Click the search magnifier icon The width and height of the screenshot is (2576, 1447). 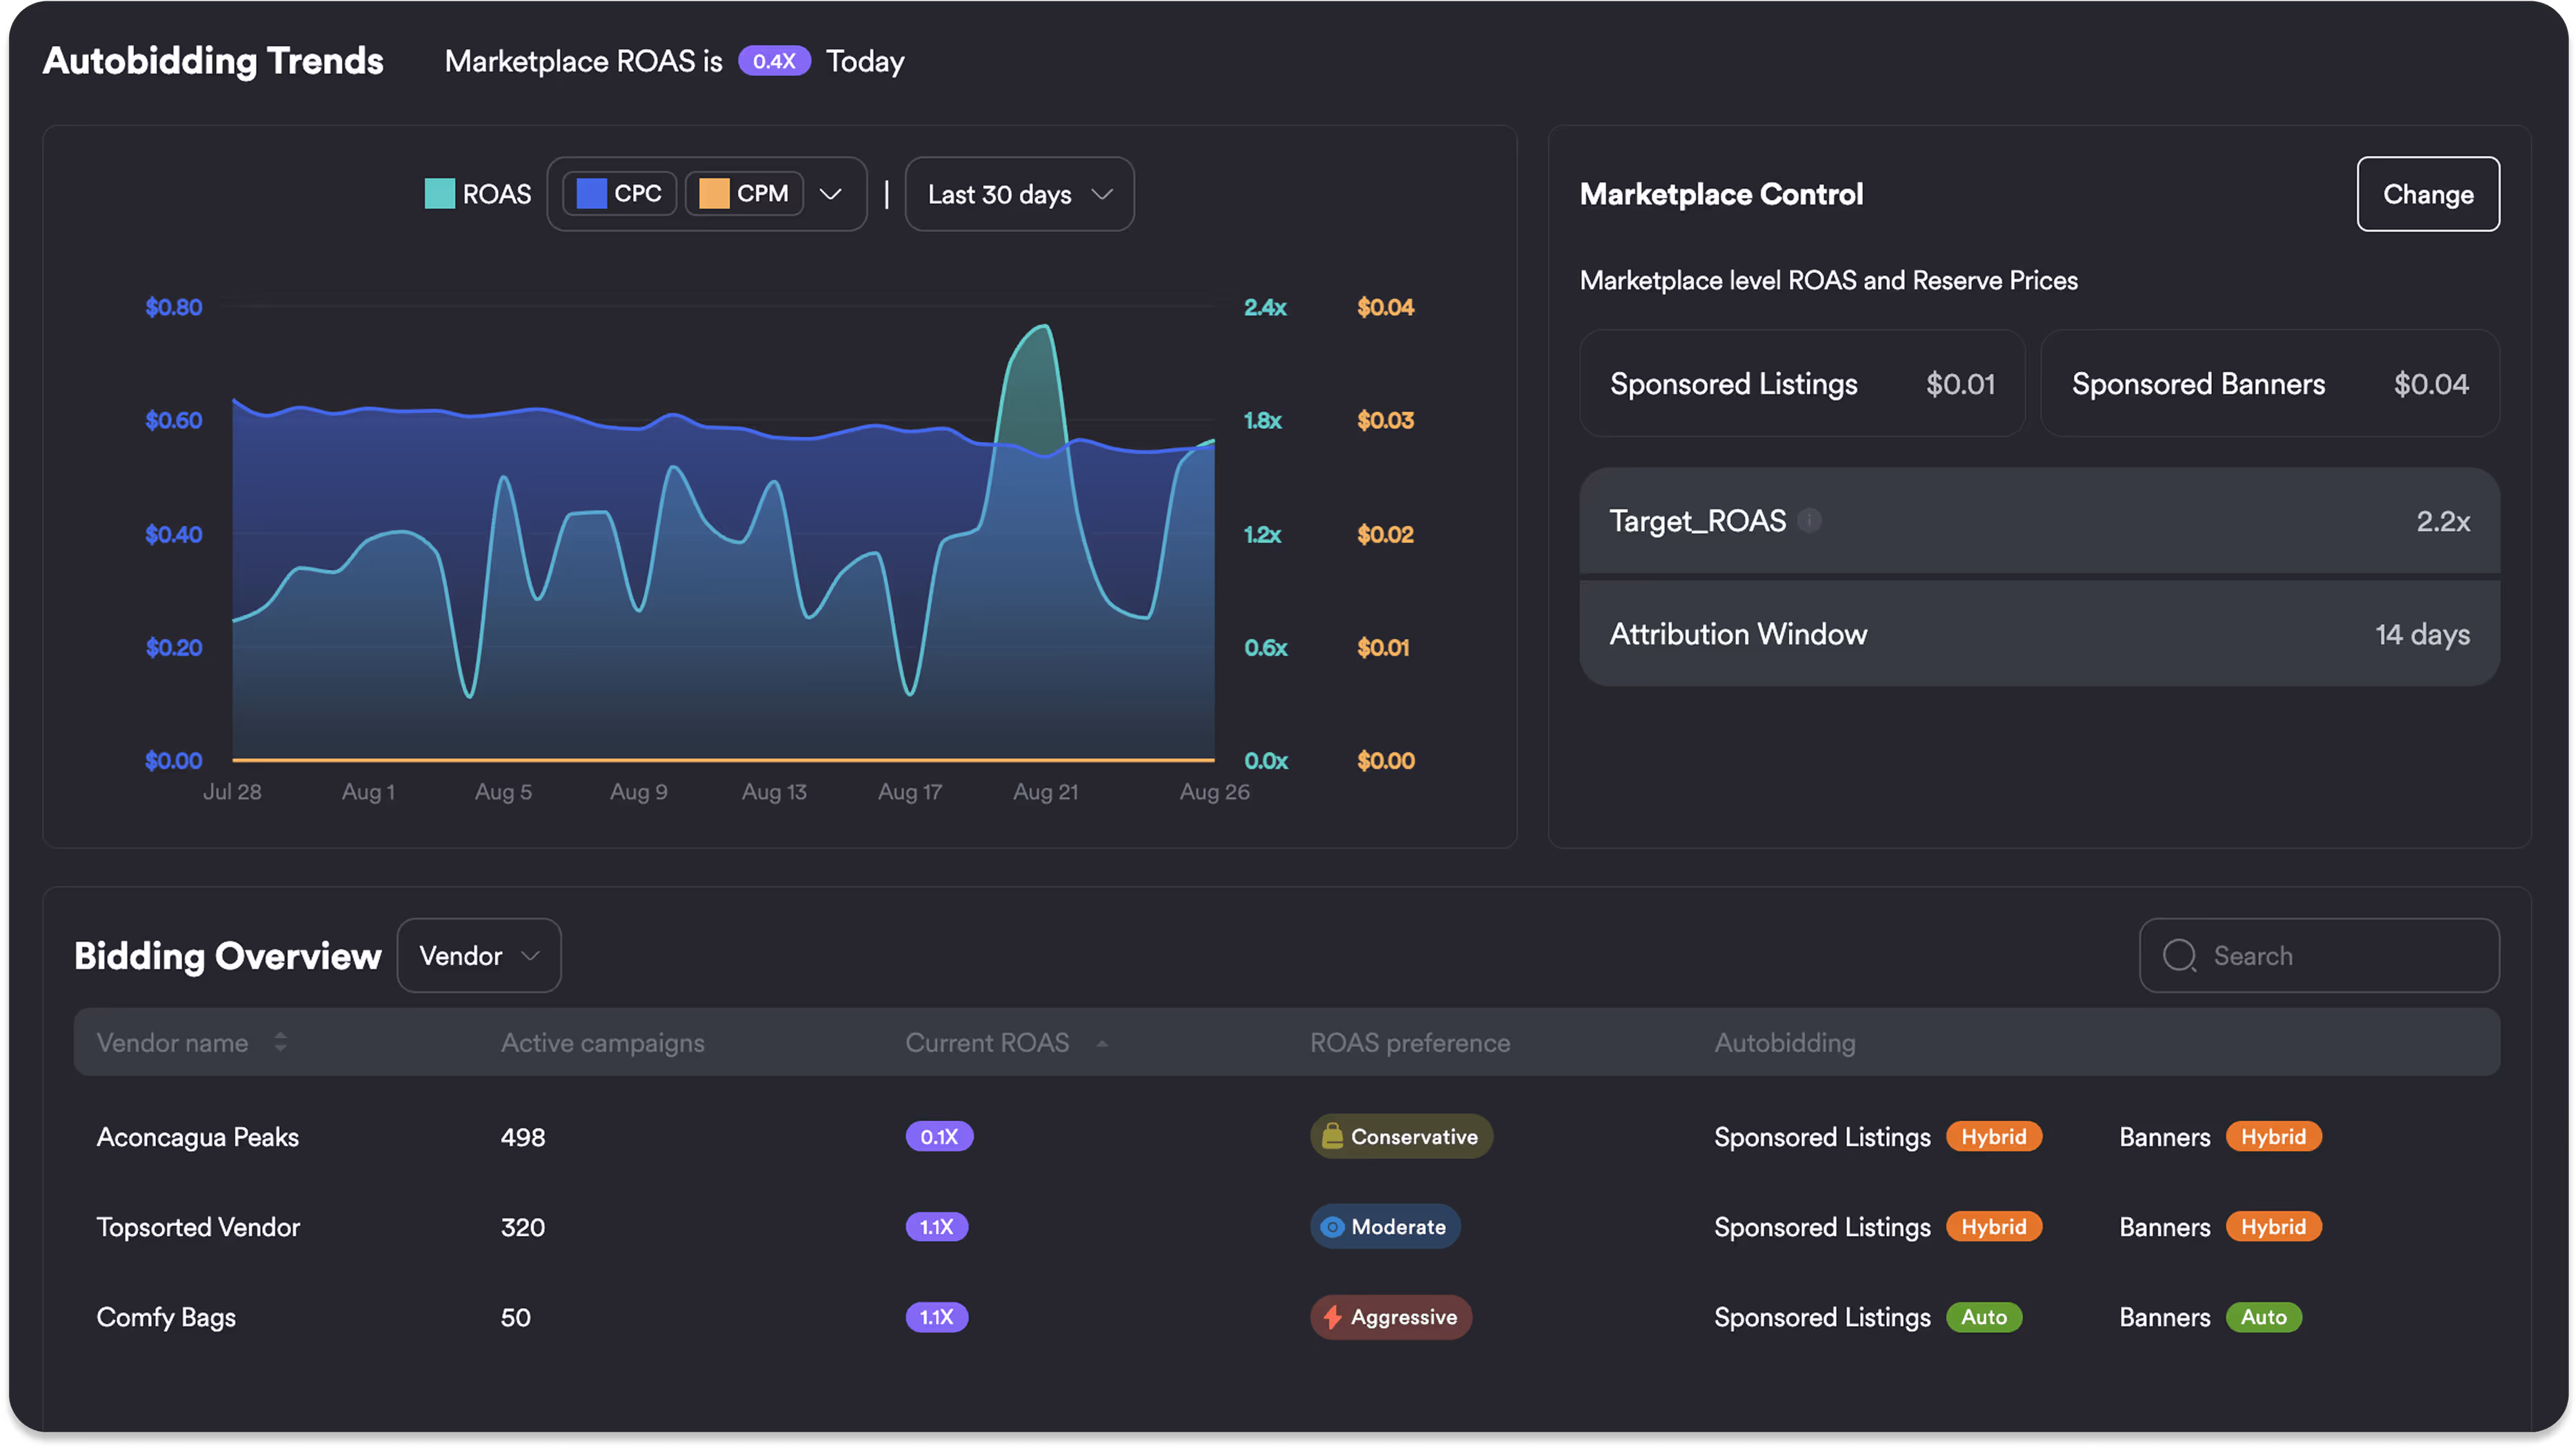pyautogui.click(x=2179, y=955)
